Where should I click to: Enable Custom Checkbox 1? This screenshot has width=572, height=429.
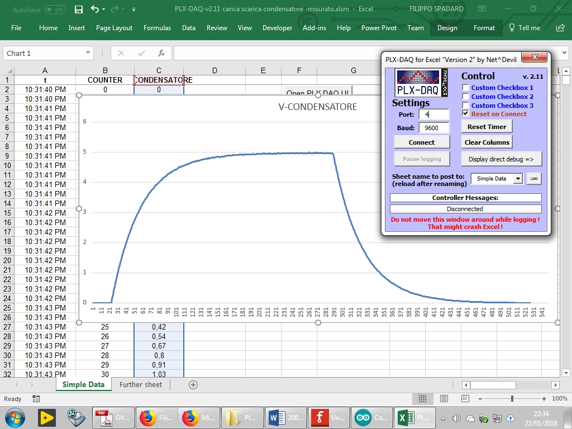pos(465,88)
